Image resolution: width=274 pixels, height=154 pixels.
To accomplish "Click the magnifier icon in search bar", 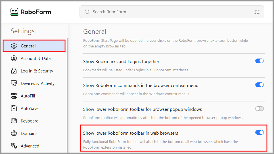I will (87, 12).
